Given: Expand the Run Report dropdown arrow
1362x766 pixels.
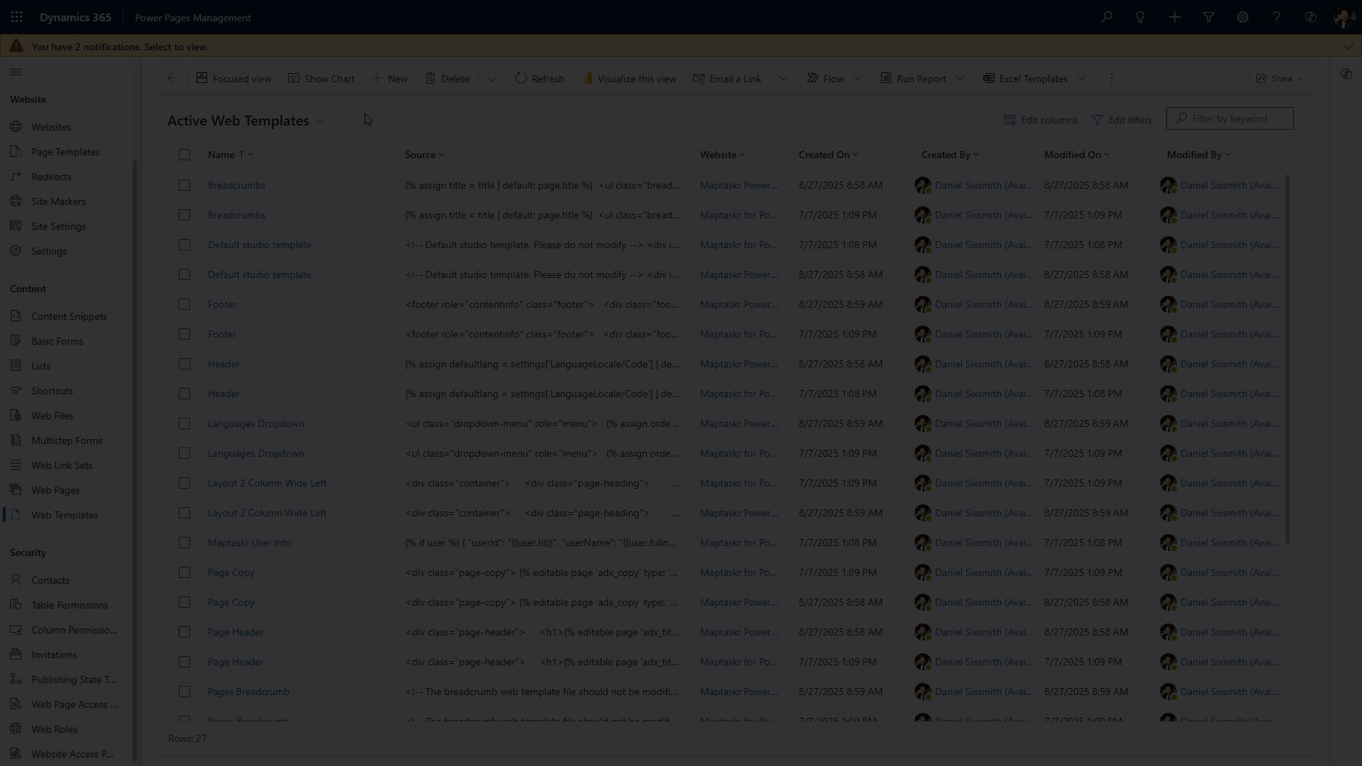Looking at the screenshot, I should (961, 78).
